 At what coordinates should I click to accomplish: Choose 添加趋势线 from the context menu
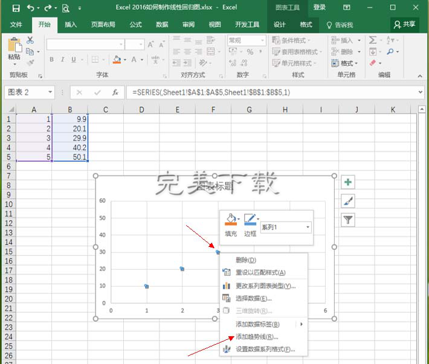257,337
